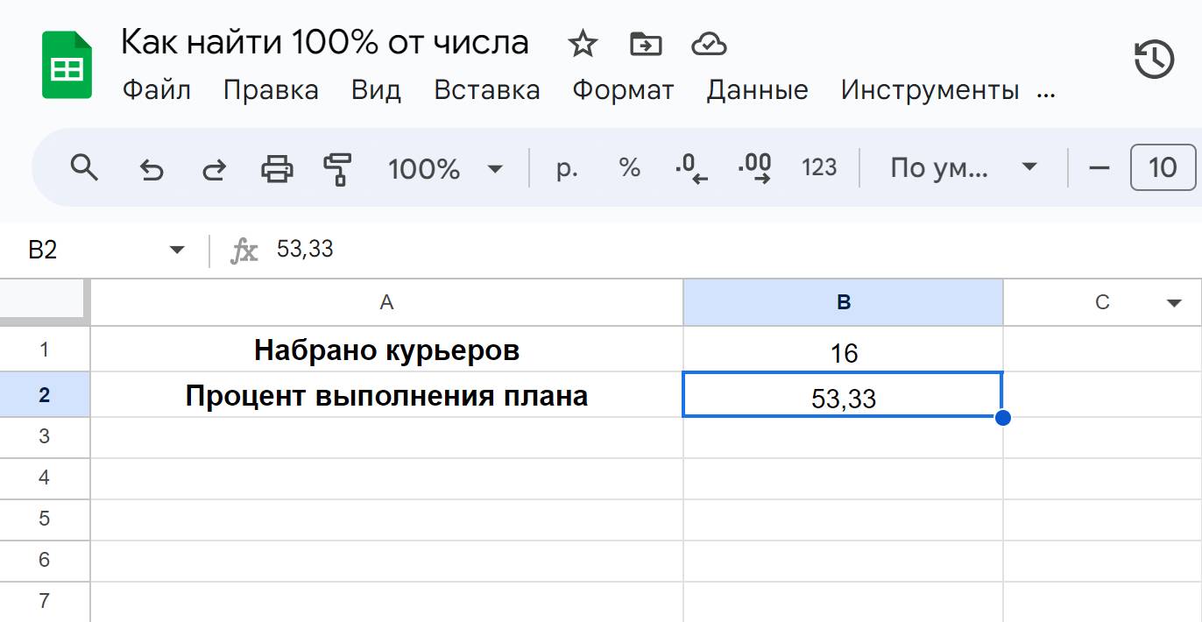This screenshot has width=1202, height=622.
Task: Click the fill handle on cell B2
Action: 1003,418
